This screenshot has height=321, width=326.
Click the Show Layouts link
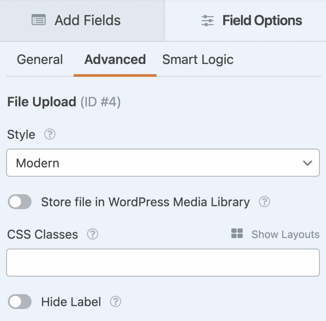pyautogui.click(x=285, y=234)
